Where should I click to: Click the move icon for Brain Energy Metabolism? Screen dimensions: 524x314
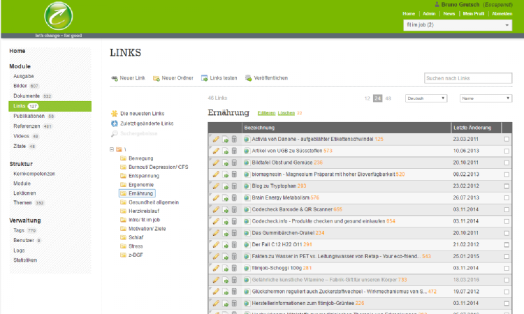click(225, 198)
